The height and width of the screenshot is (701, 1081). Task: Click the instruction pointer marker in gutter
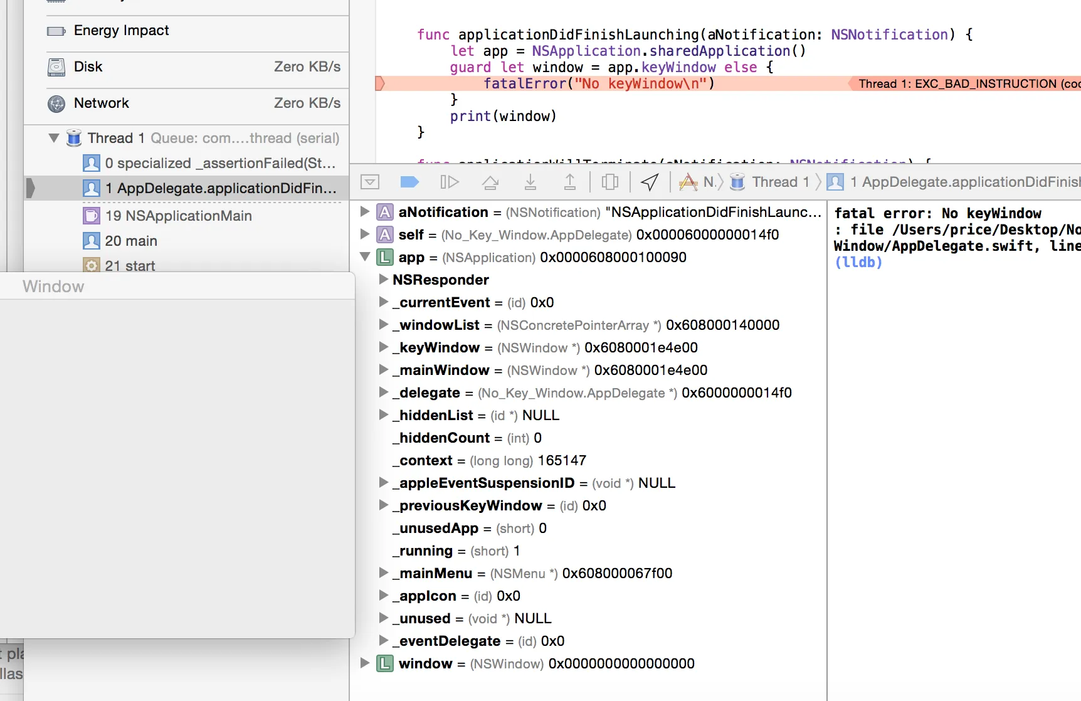pos(380,83)
